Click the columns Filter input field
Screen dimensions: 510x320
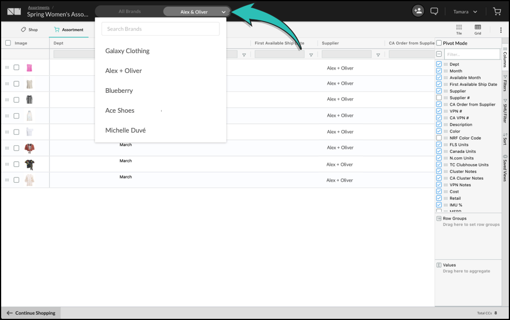472,54
